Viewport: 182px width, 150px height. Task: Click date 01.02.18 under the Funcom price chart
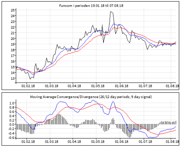pyautogui.click(x=28, y=86)
